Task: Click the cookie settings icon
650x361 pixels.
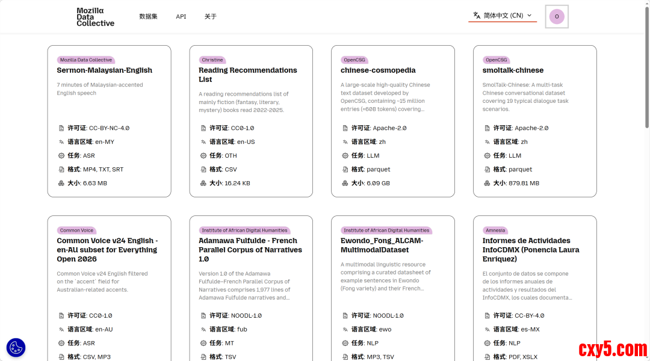Action: (16, 347)
